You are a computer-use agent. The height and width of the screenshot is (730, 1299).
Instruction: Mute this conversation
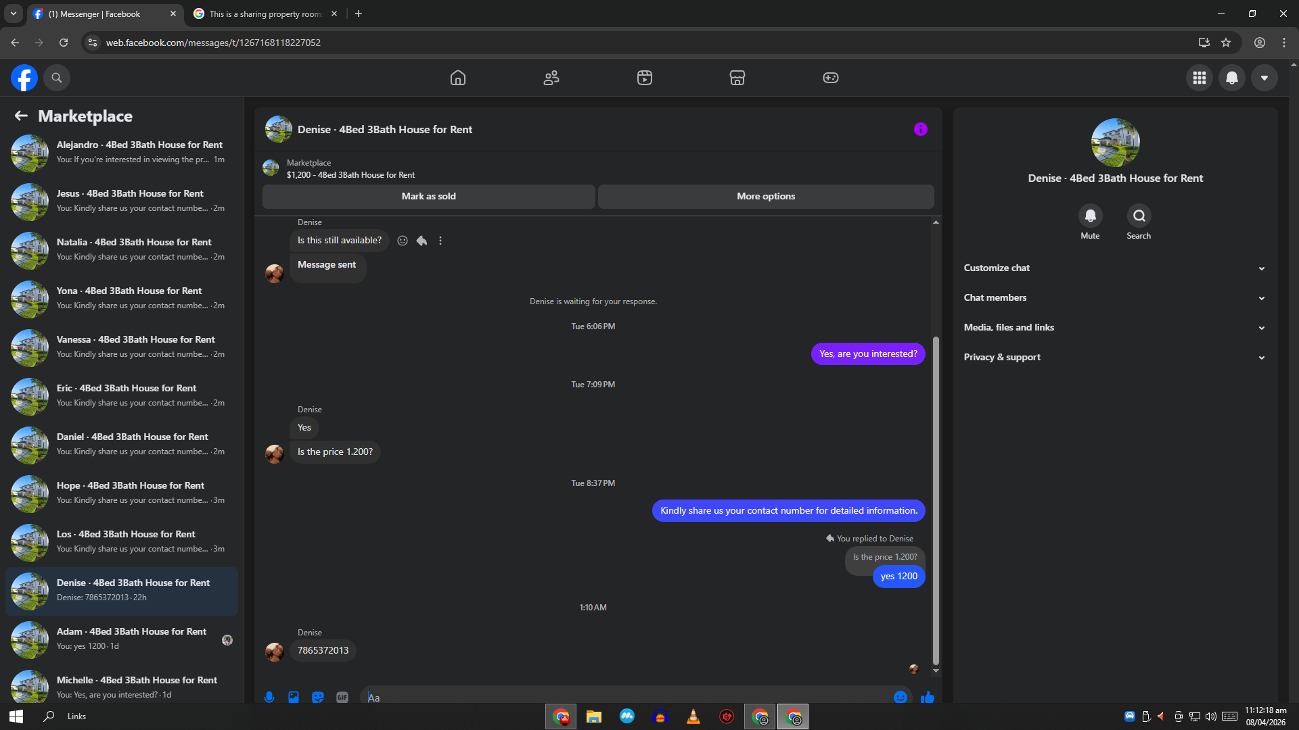1090,216
